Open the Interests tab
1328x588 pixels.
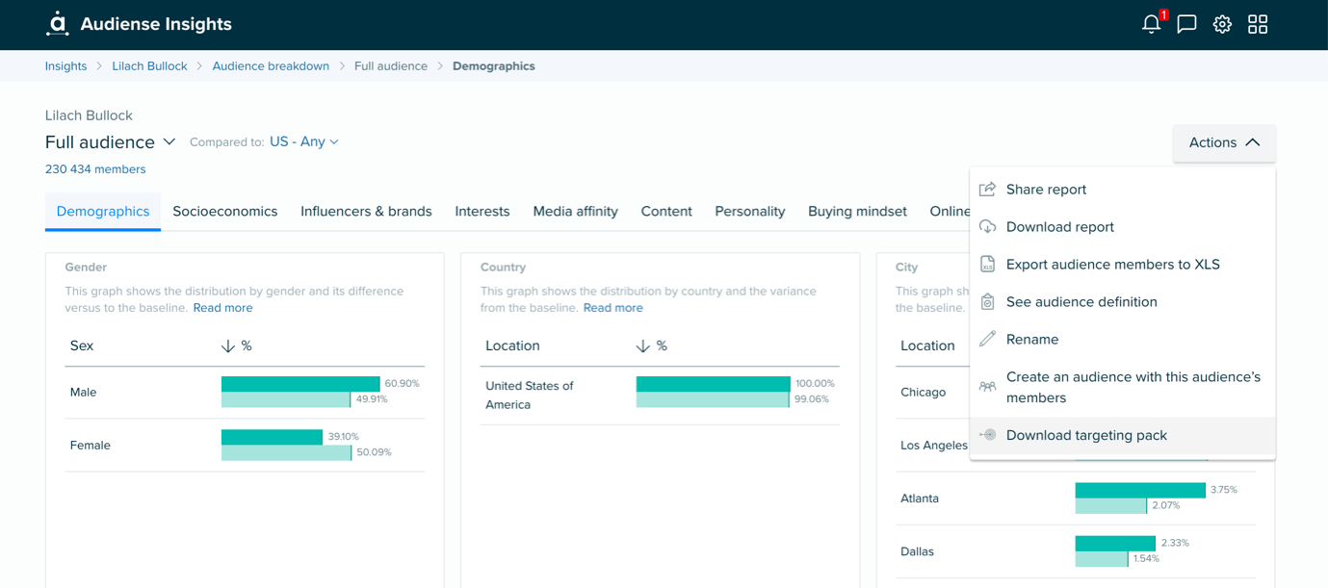point(482,211)
